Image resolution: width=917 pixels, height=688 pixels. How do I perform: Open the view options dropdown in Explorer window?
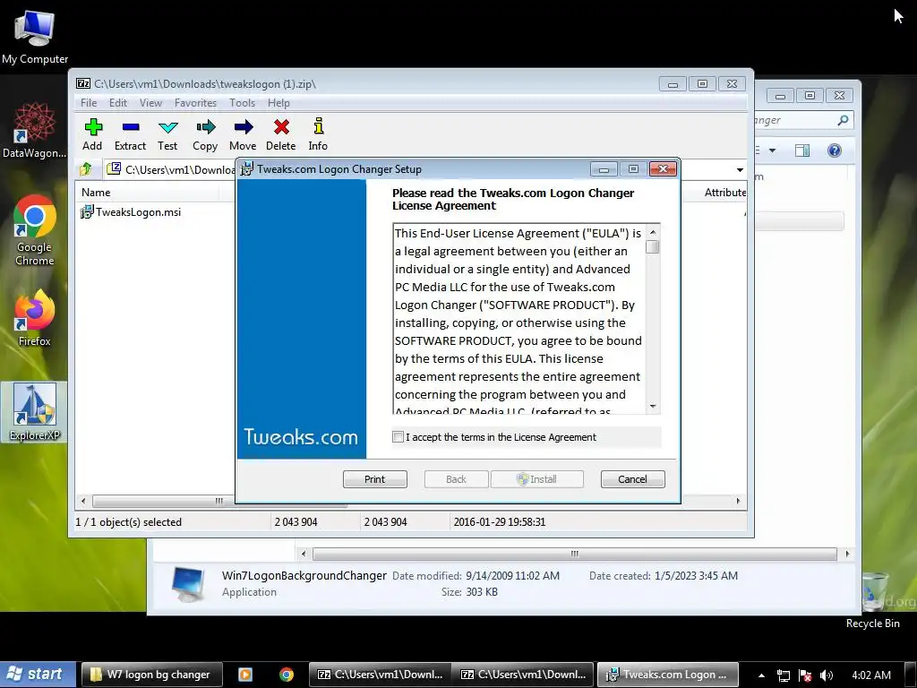tap(772, 150)
